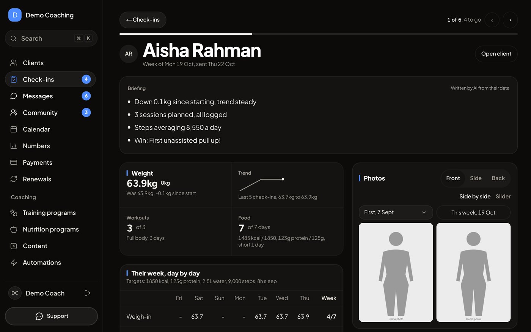
Task: Click the Clients people icon
Action: pyautogui.click(x=14, y=63)
